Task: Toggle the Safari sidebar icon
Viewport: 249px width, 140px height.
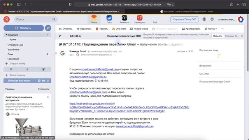Action: pyautogui.click(x=19, y=4)
